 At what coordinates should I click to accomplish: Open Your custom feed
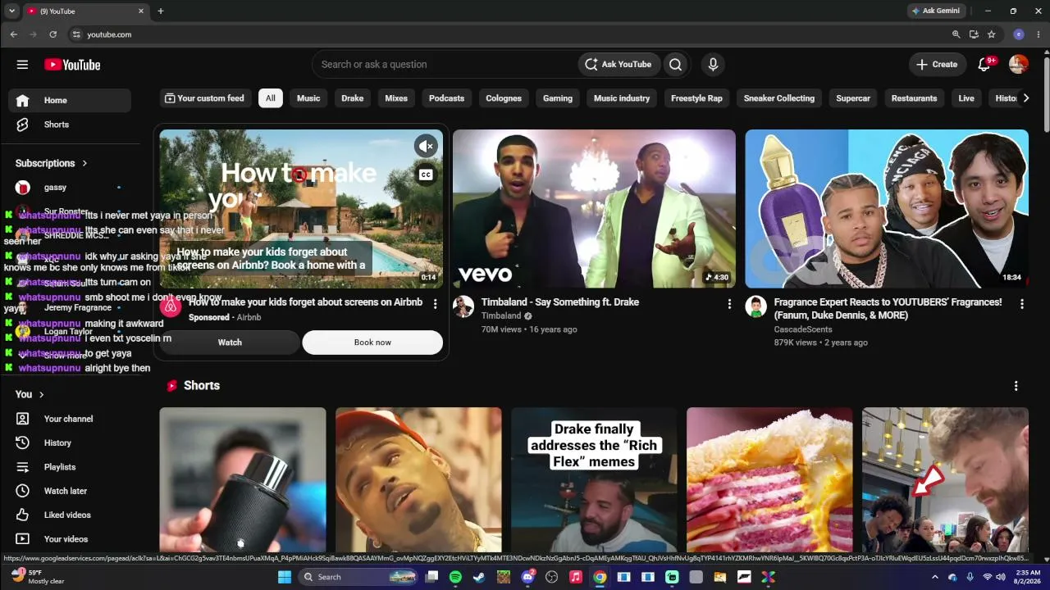point(204,98)
